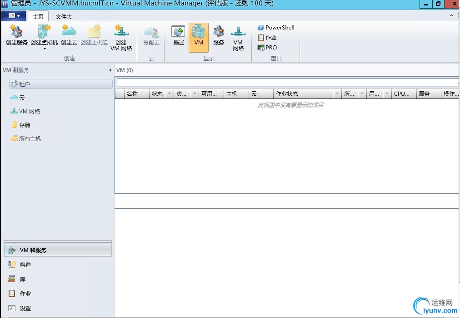
Task: Show the Overview (概述) view
Action: coord(179,35)
